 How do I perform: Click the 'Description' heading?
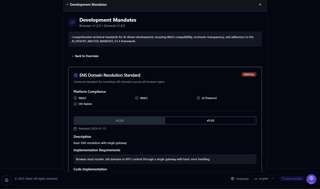coord(82,137)
